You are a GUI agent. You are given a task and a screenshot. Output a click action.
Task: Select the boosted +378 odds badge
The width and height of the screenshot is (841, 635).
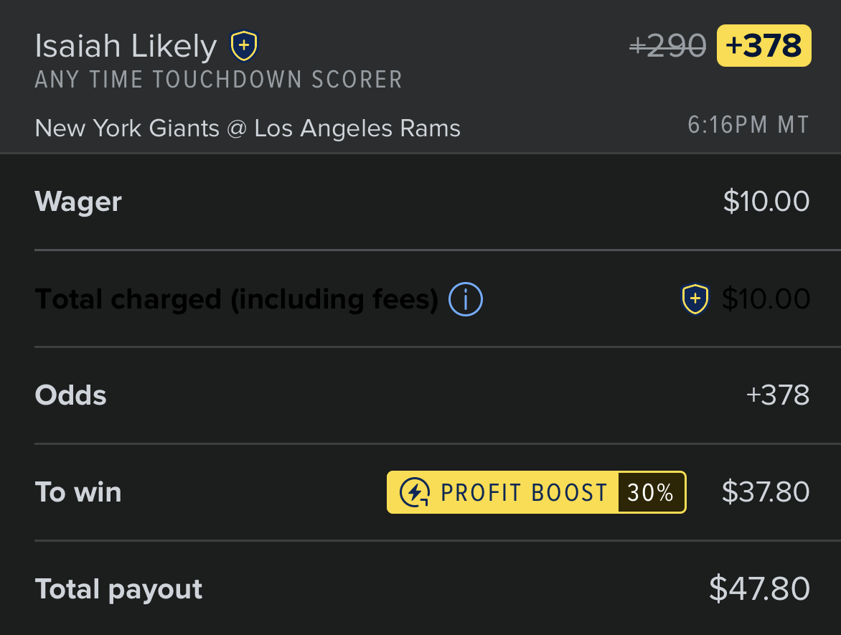764,46
